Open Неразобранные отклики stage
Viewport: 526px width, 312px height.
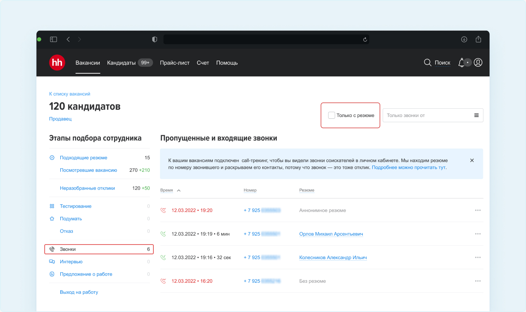tap(87, 188)
